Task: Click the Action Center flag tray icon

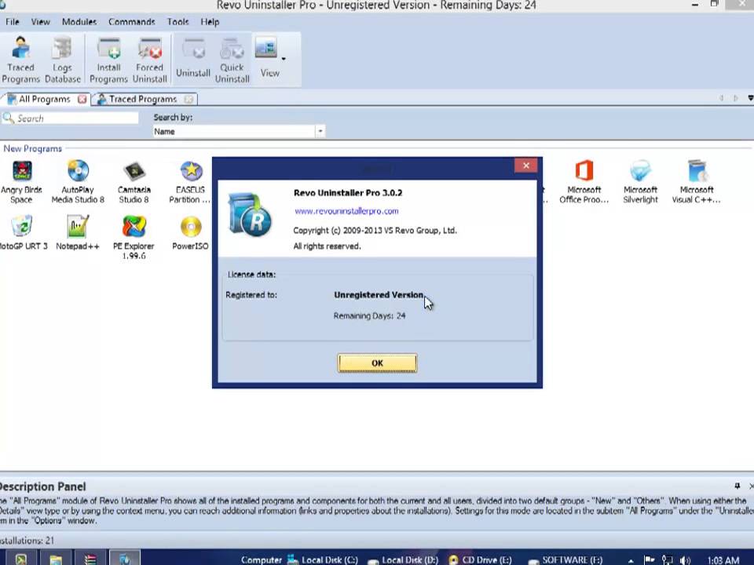Action: [650, 560]
